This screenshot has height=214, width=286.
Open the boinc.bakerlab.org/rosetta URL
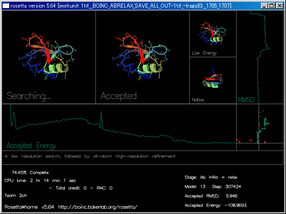[98, 207]
